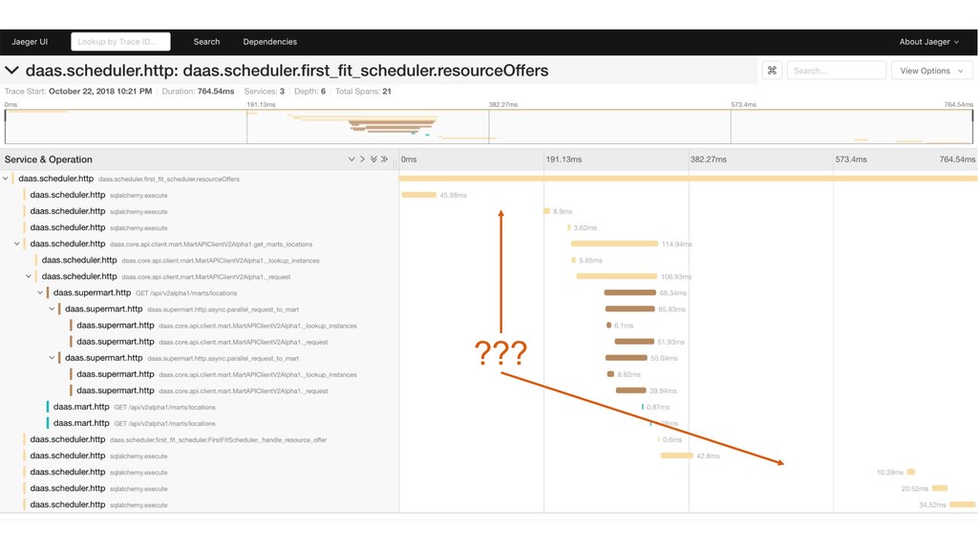Open the Dependencies page
Screen dimensions: 978x550
[x=270, y=42]
